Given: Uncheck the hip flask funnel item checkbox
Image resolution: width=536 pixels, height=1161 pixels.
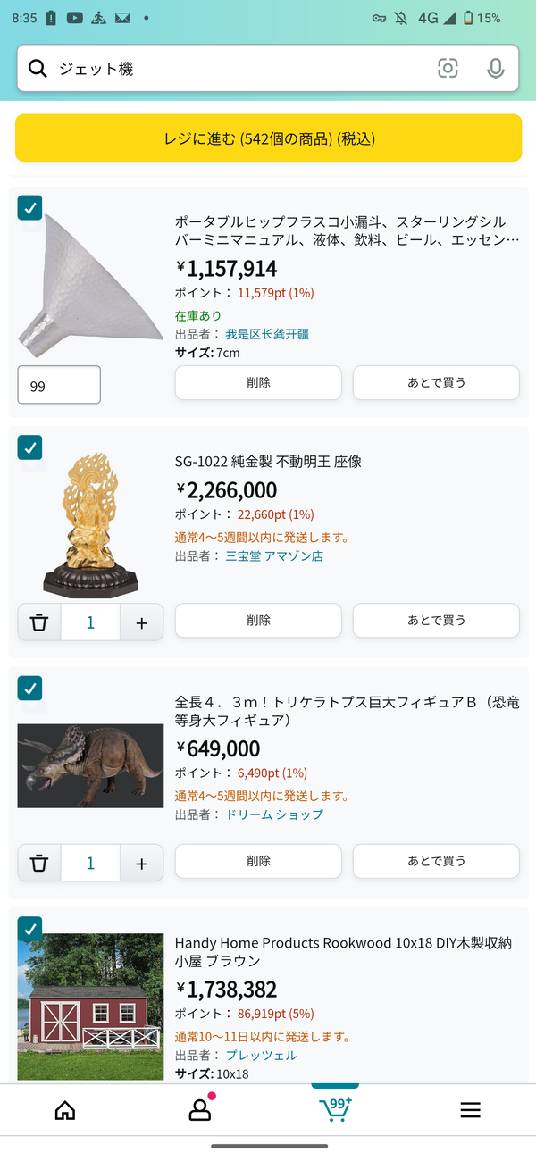Looking at the screenshot, I should (30, 207).
